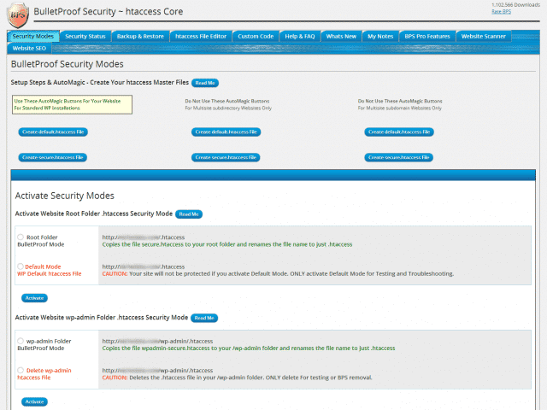Create secure.htaccess file for Multisite subdirectory
Screen dimensions: 547x410
pyautogui.click(x=226, y=157)
